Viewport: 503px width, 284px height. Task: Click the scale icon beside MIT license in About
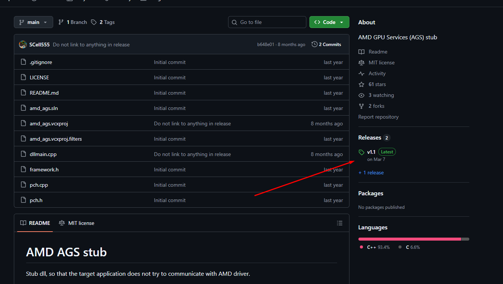pyautogui.click(x=361, y=62)
